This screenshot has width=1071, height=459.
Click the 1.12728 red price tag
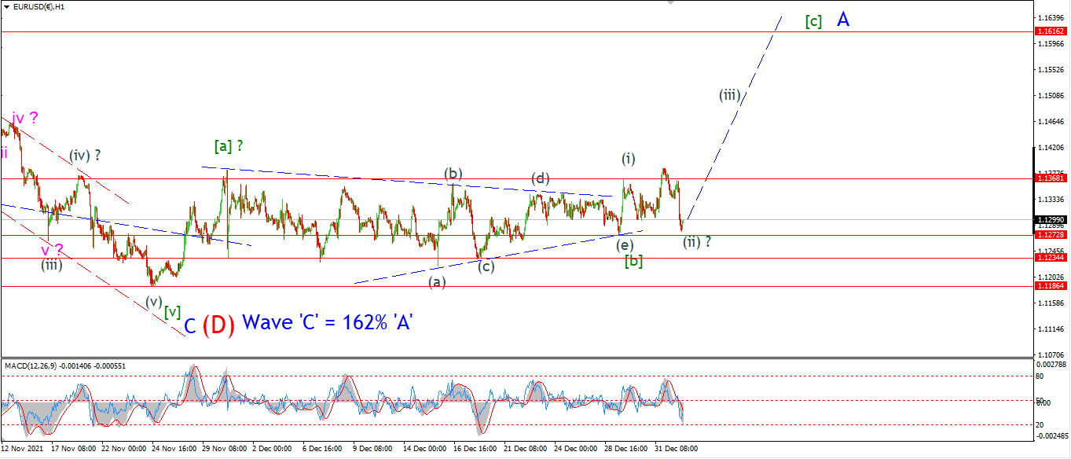coord(1051,235)
